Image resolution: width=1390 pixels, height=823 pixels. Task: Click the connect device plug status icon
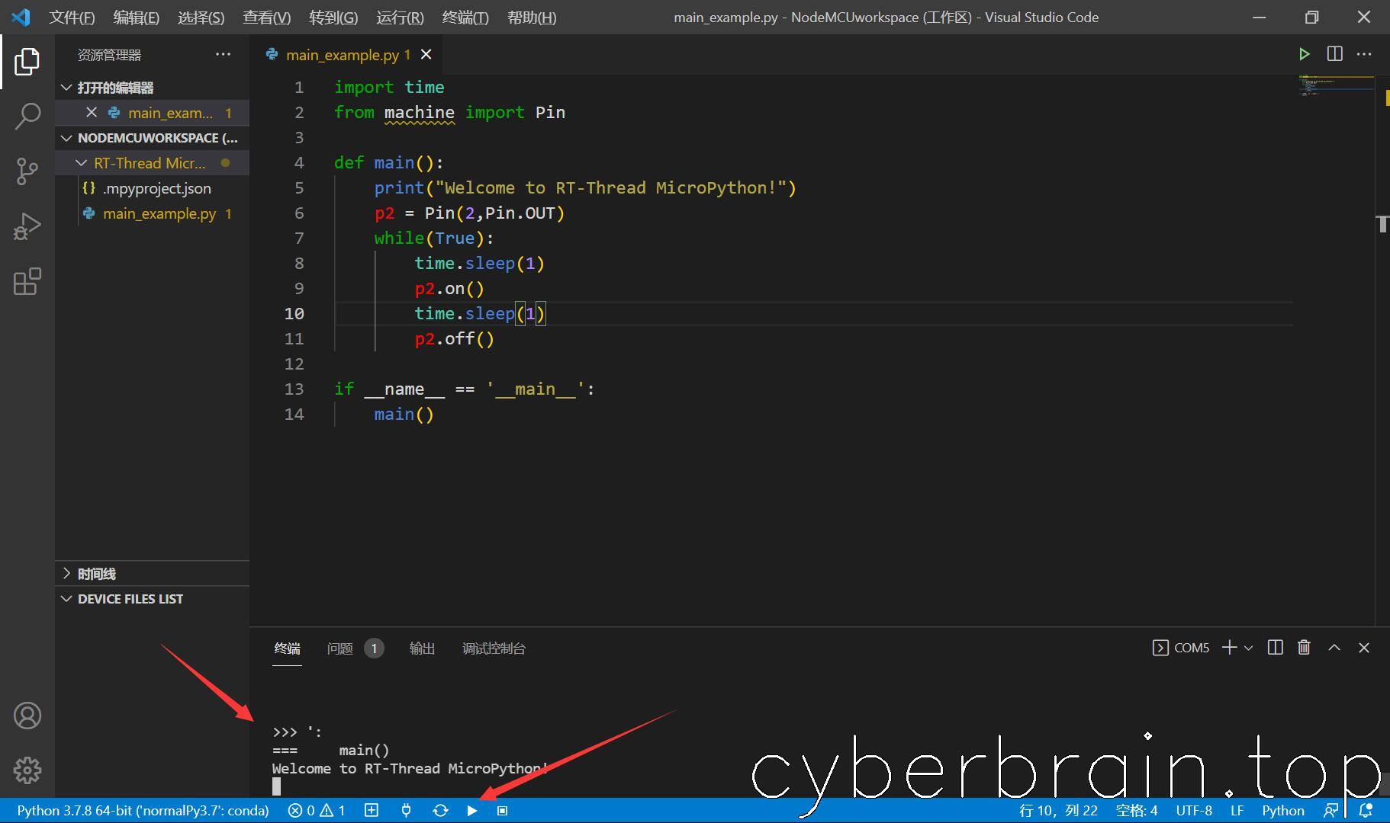coord(406,810)
